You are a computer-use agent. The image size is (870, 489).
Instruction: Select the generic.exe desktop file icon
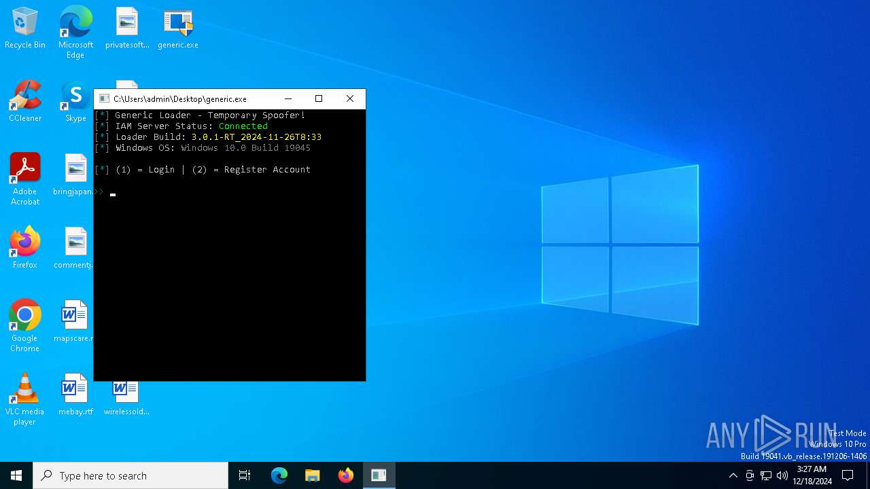pyautogui.click(x=178, y=29)
